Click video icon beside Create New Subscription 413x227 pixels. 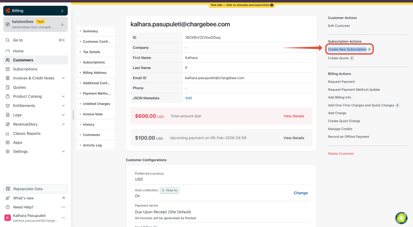pos(370,49)
